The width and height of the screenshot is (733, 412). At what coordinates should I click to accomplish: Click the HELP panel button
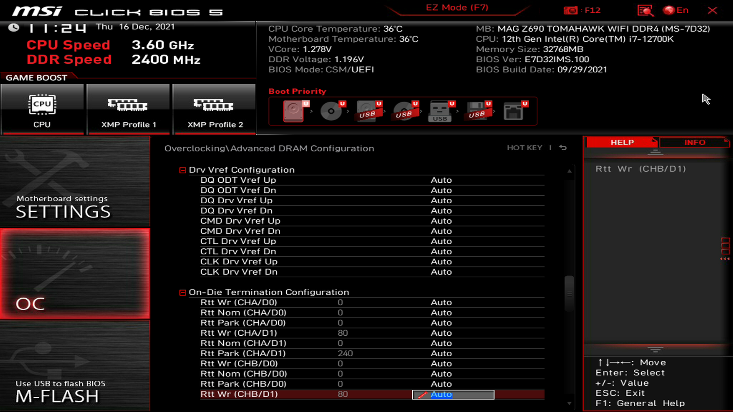point(621,142)
